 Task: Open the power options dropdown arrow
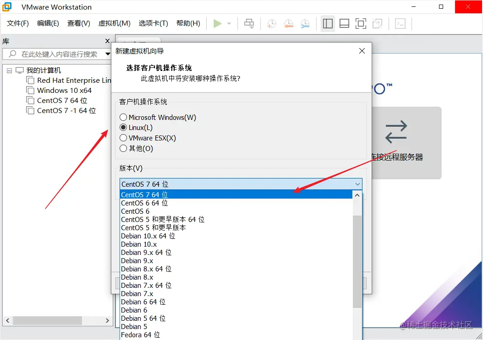point(229,24)
